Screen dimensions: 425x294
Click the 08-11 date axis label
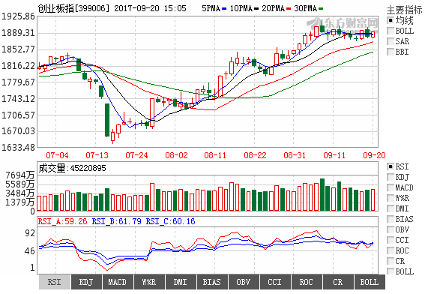tap(215, 155)
